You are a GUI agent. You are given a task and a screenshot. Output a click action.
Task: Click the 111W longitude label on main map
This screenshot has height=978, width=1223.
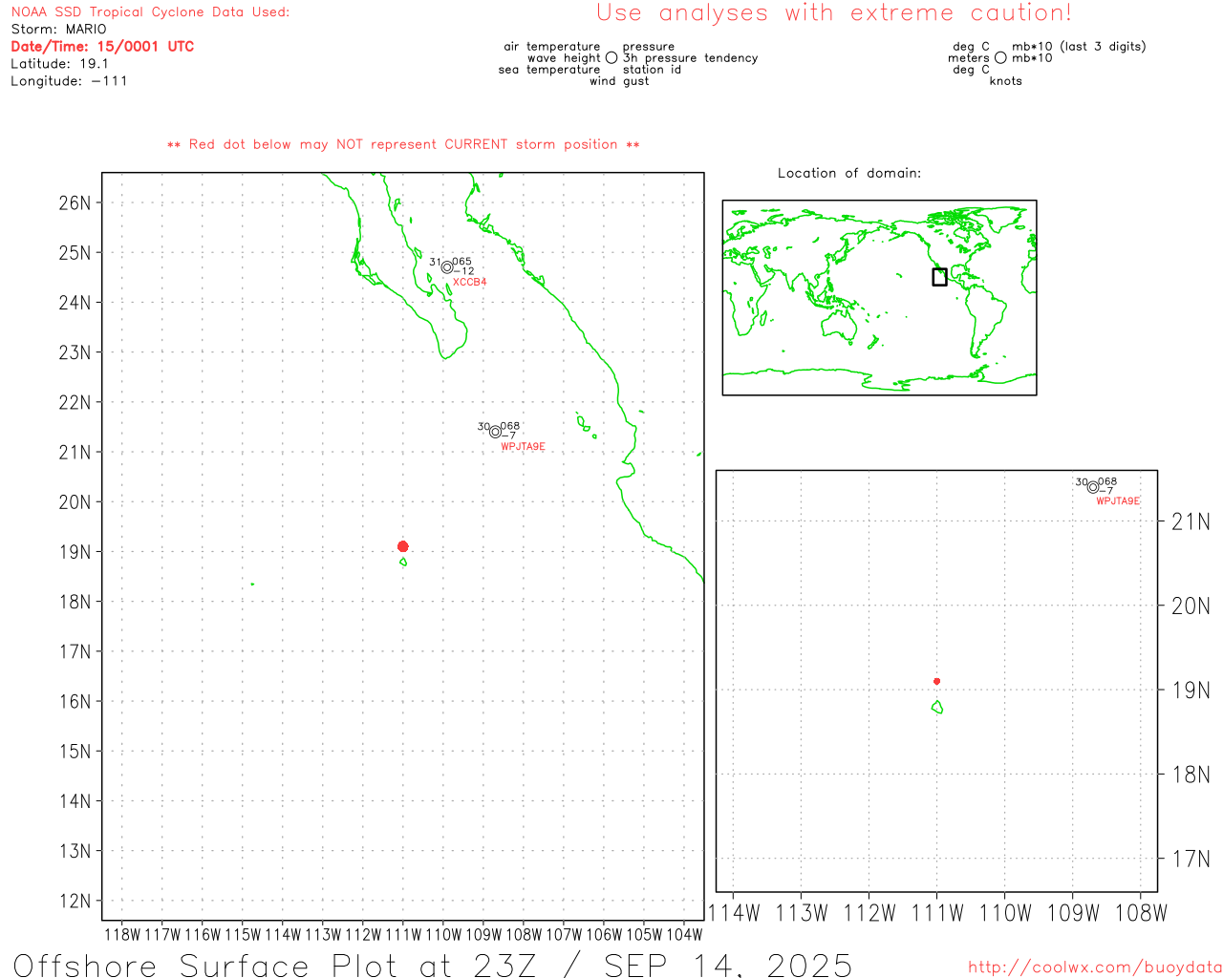(403, 935)
